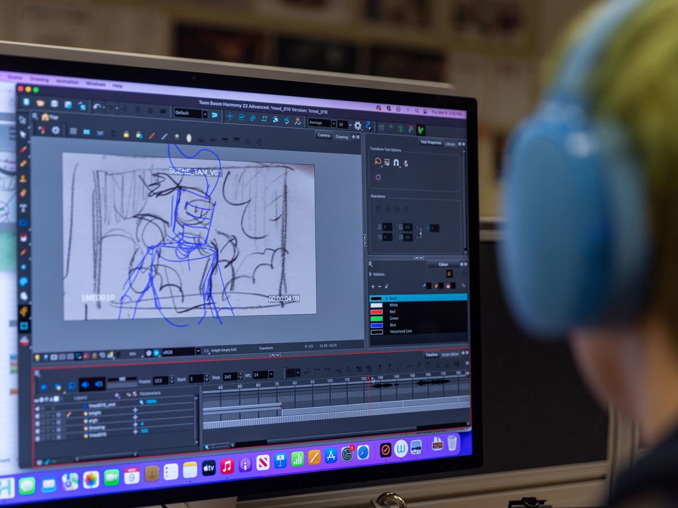Click the red pencil icon in Camera toolbar
The height and width of the screenshot is (508, 678).
pos(152,136)
